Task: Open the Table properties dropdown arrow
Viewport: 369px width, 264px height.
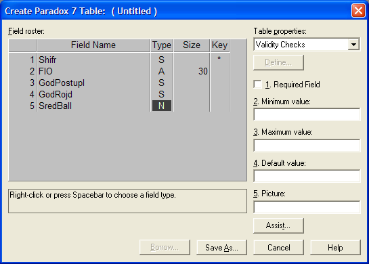Action: click(353, 45)
